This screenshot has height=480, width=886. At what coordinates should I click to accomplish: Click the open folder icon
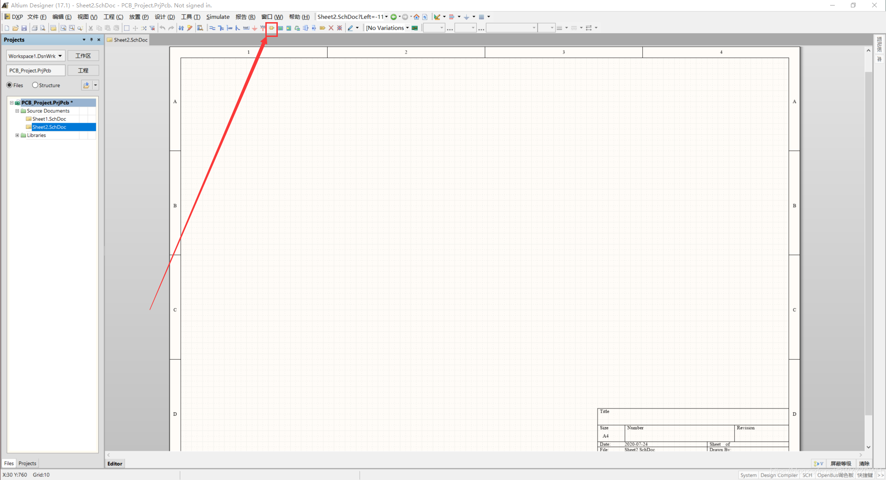click(15, 28)
